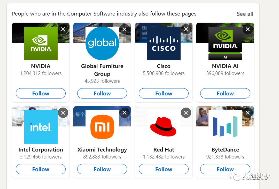Open the Red Hat page title
The image size is (279, 189).
click(x=164, y=150)
